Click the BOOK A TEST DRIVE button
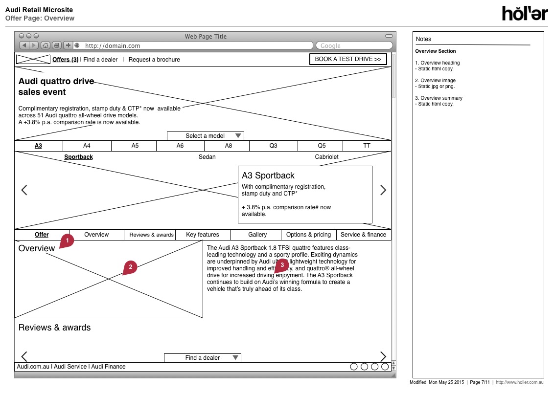Image resolution: width=554 pixels, height=394 pixels. (348, 59)
